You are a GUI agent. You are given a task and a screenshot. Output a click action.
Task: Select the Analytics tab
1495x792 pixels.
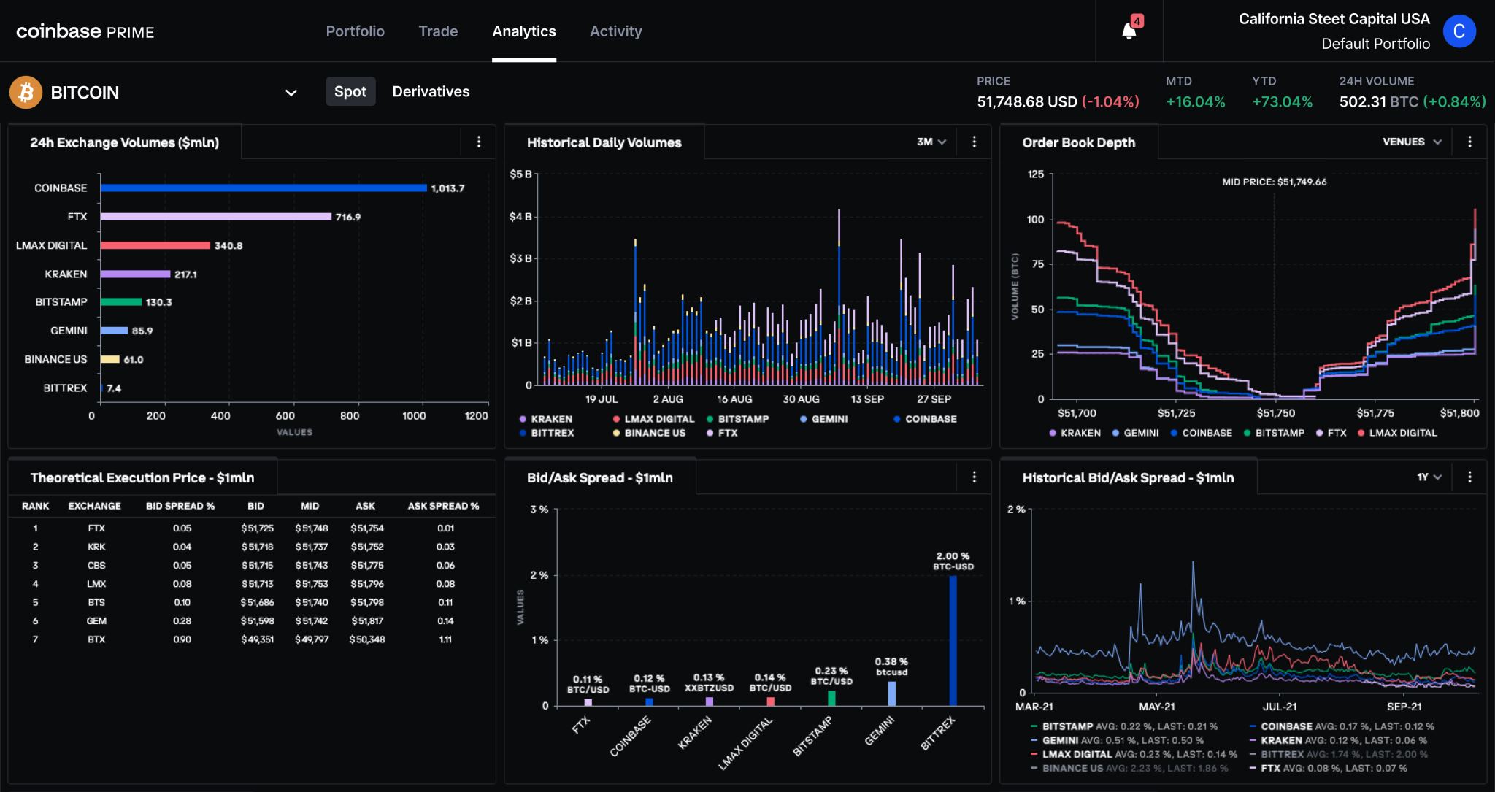[x=524, y=31]
